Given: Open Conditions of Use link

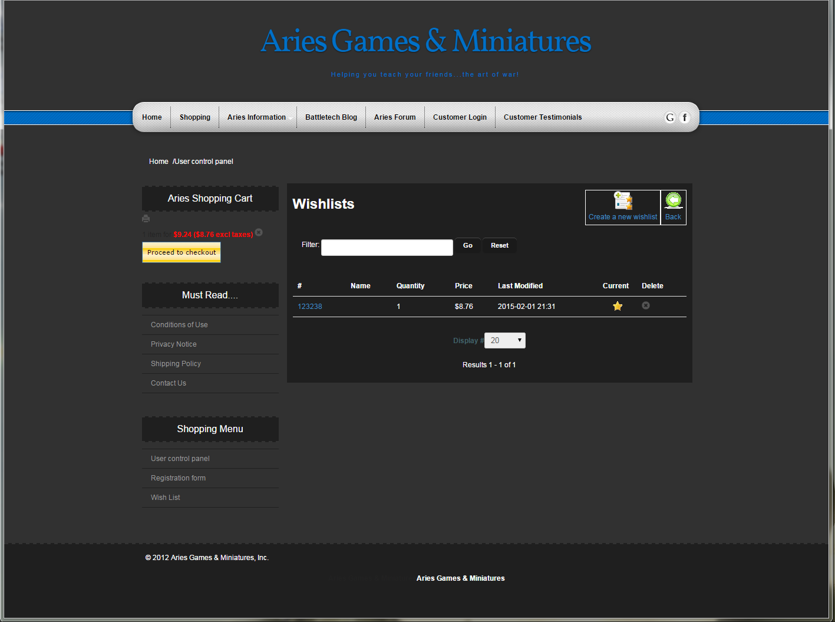Looking at the screenshot, I should (x=179, y=325).
